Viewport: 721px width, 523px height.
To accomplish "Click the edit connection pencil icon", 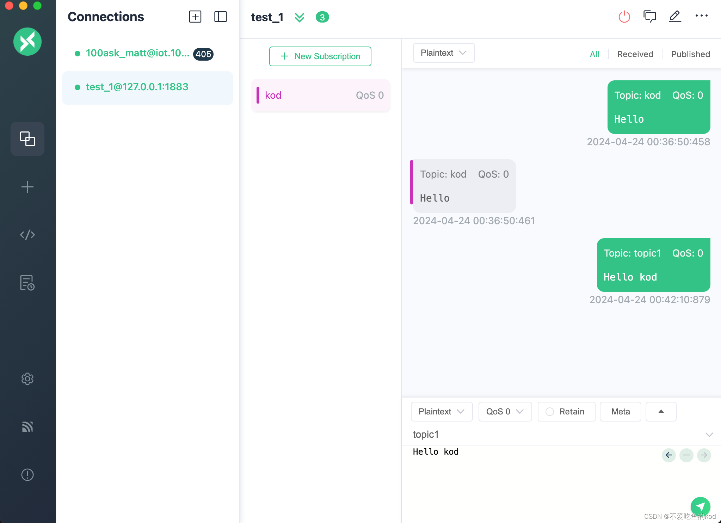I will coord(675,17).
